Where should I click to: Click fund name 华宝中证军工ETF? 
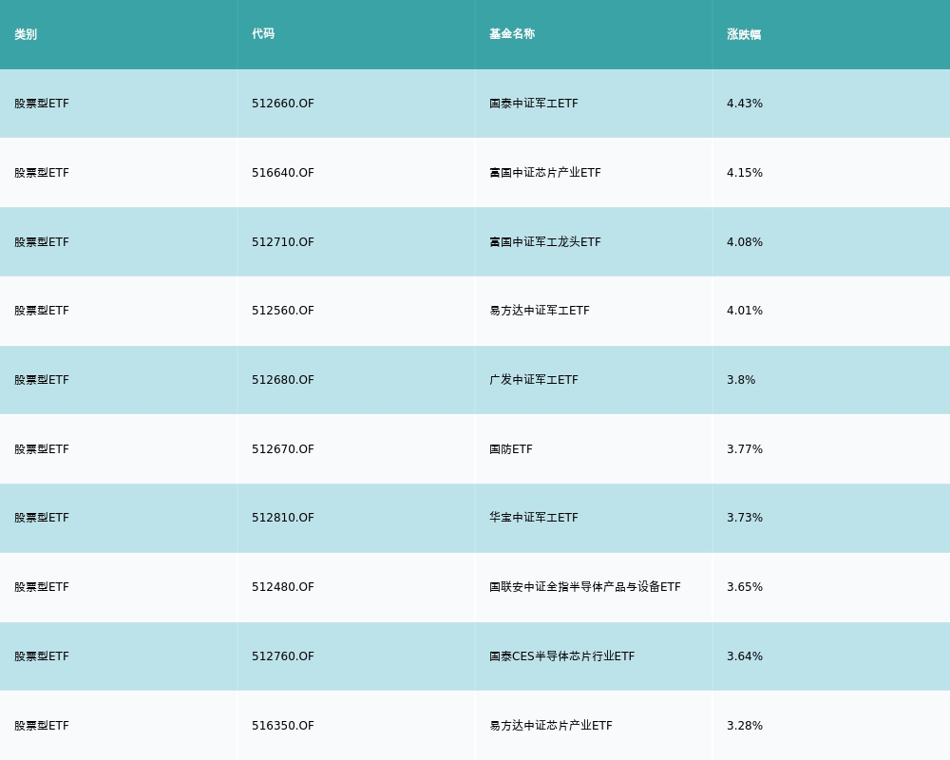pos(534,518)
